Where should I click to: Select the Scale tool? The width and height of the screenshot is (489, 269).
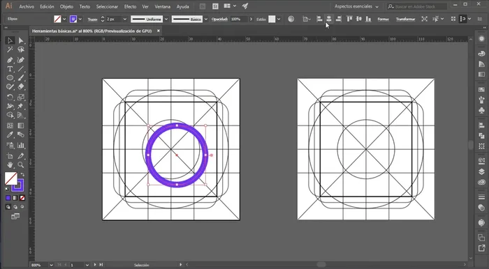tap(21, 97)
